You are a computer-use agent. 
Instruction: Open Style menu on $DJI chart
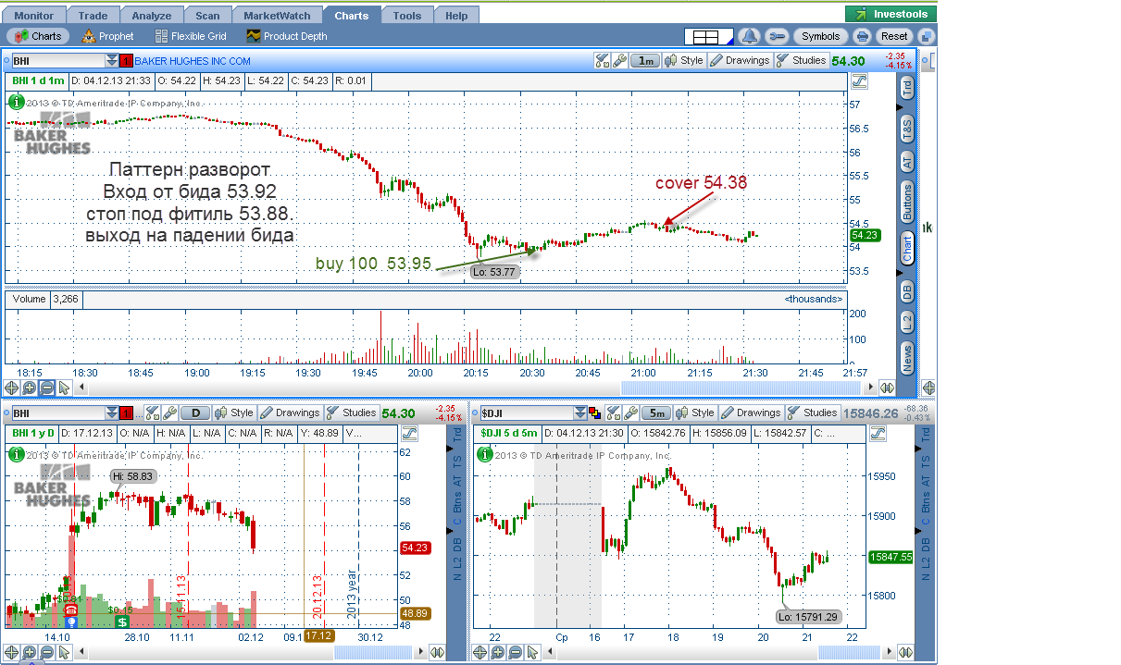[x=695, y=413]
